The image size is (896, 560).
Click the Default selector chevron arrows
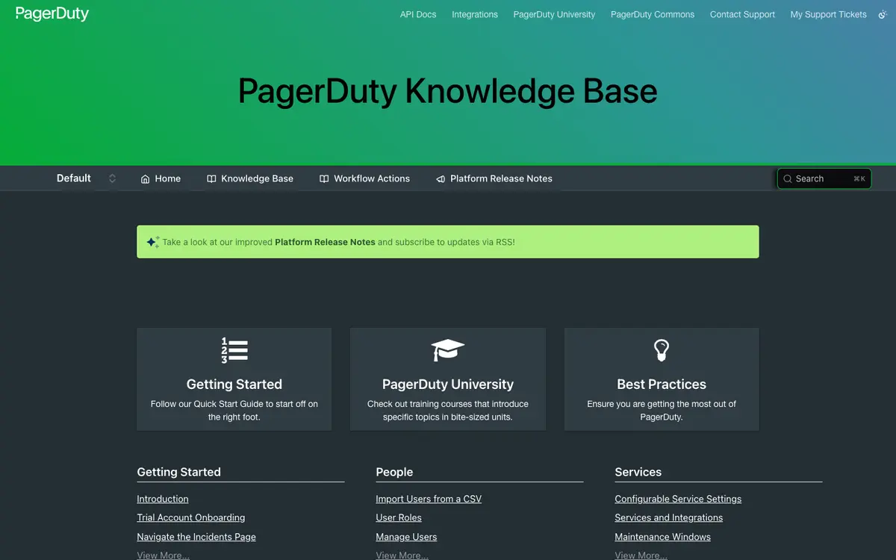coord(113,178)
